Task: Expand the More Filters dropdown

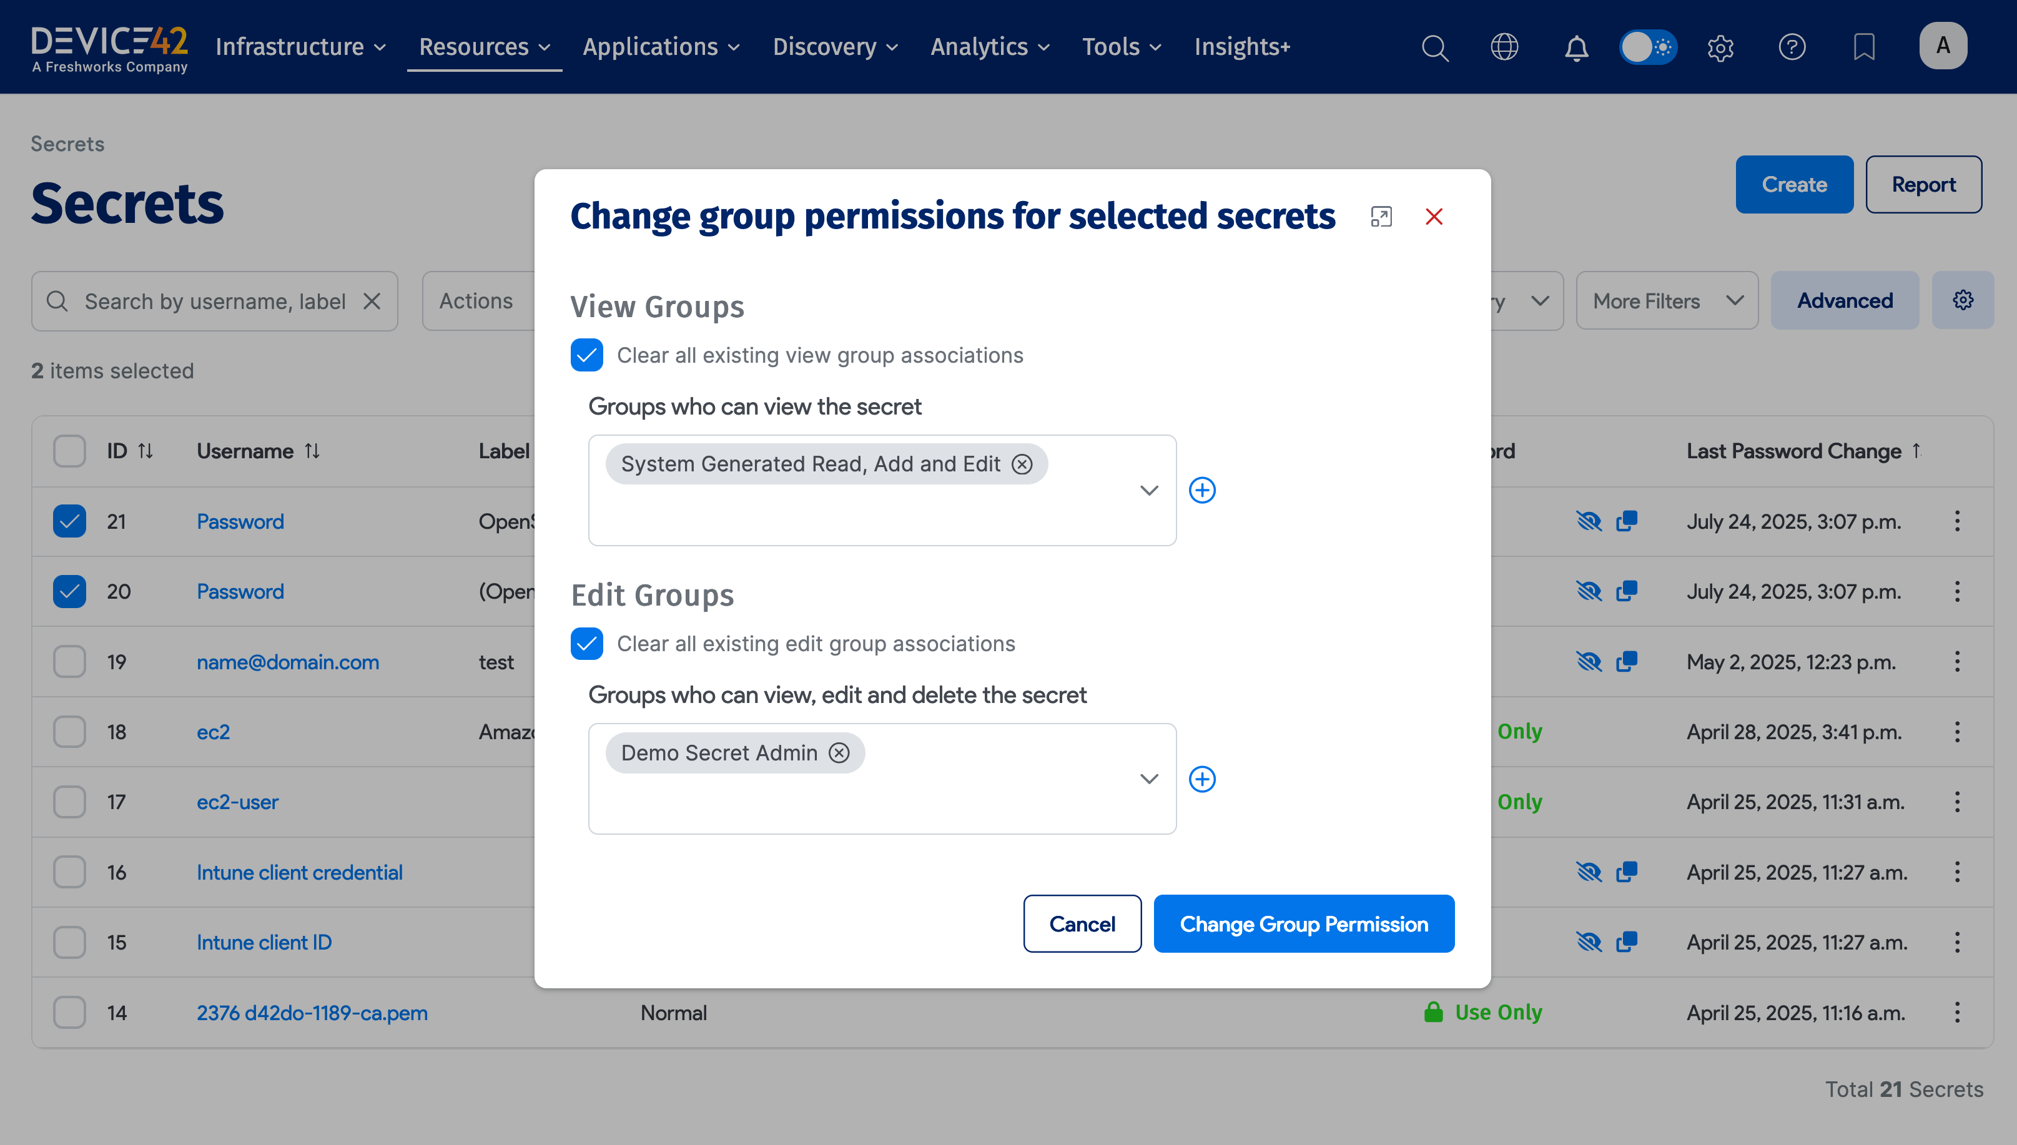Action: pyautogui.click(x=1667, y=300)
